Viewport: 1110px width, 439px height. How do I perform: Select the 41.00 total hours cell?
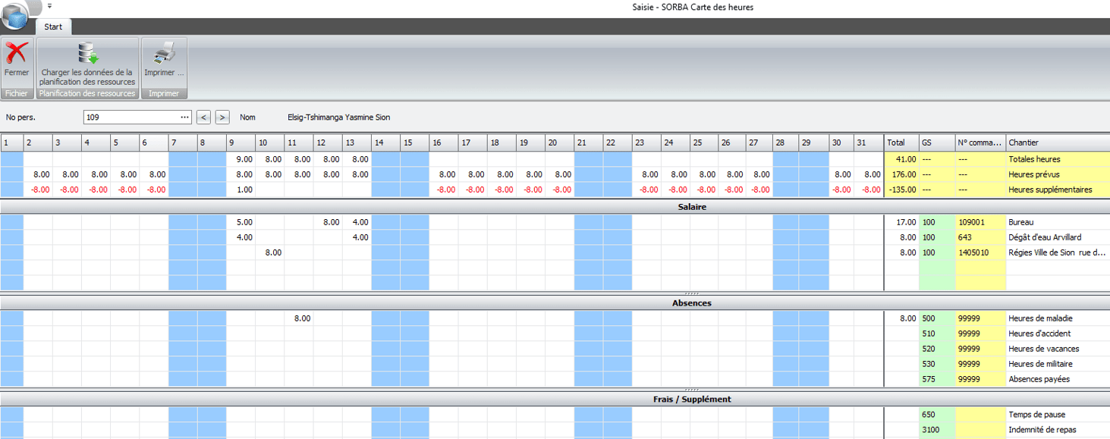(901, 159)
